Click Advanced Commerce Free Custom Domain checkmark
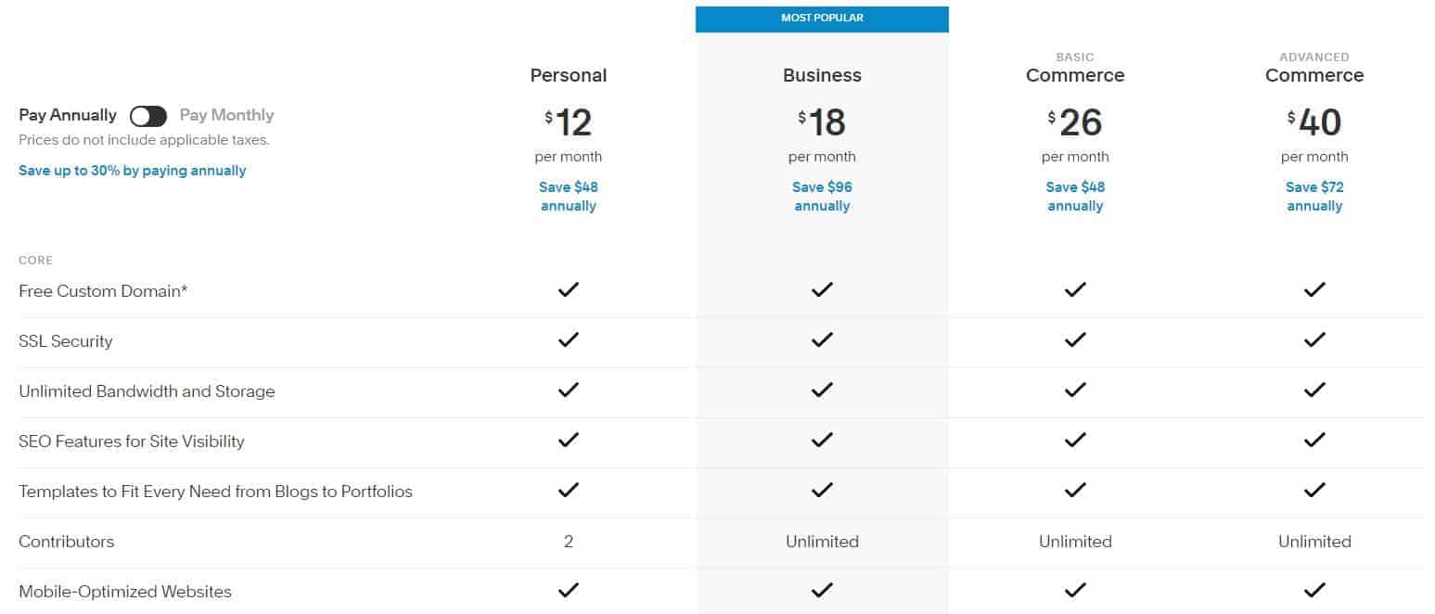Image resolution: width=1435 pixels, height=614 pixels. click(1314, 290)
